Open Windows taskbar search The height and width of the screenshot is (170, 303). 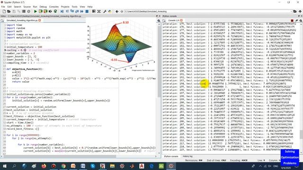pyautogui.click(x=14, y=166)
